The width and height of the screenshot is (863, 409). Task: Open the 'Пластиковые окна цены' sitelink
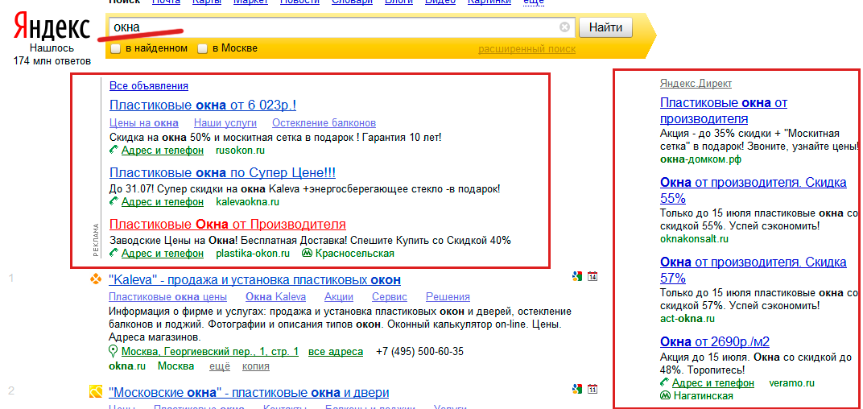click(x=168, y=297)
